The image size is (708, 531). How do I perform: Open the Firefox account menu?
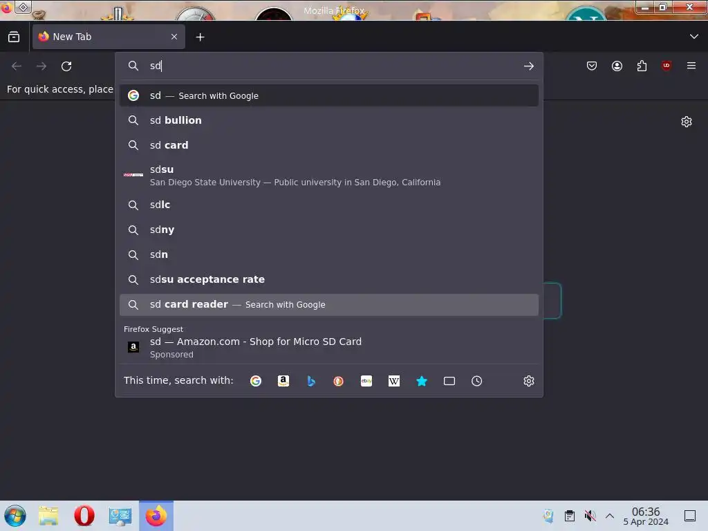tap(617, 66)
